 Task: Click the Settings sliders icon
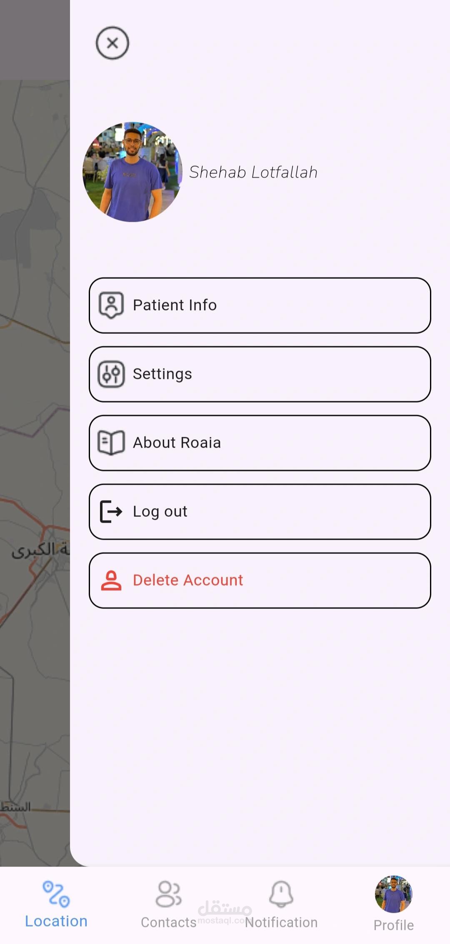click(111, 374)
